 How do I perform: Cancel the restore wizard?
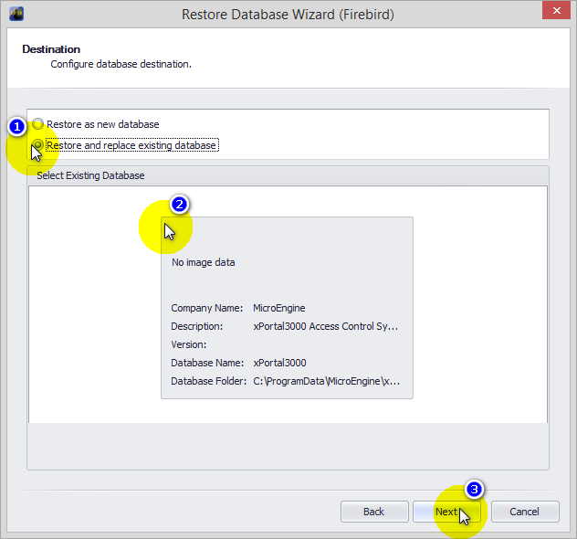524,512
